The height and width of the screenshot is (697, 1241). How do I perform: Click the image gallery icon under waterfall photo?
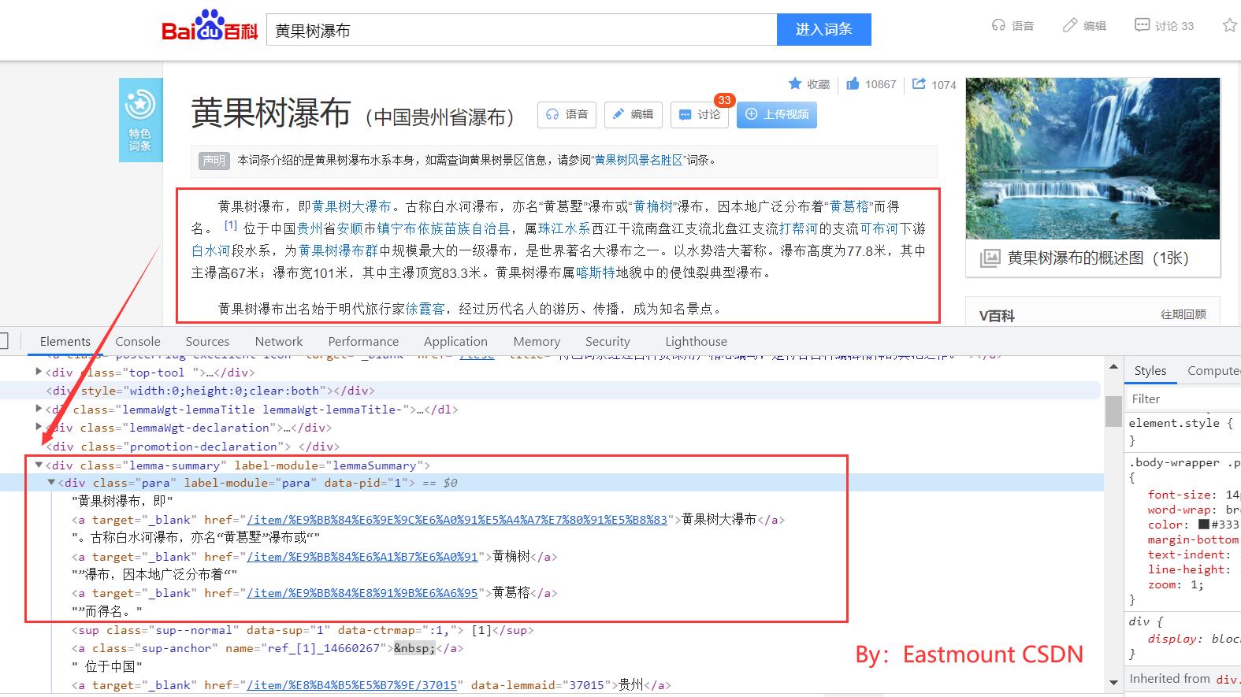[x=990, y=258]
